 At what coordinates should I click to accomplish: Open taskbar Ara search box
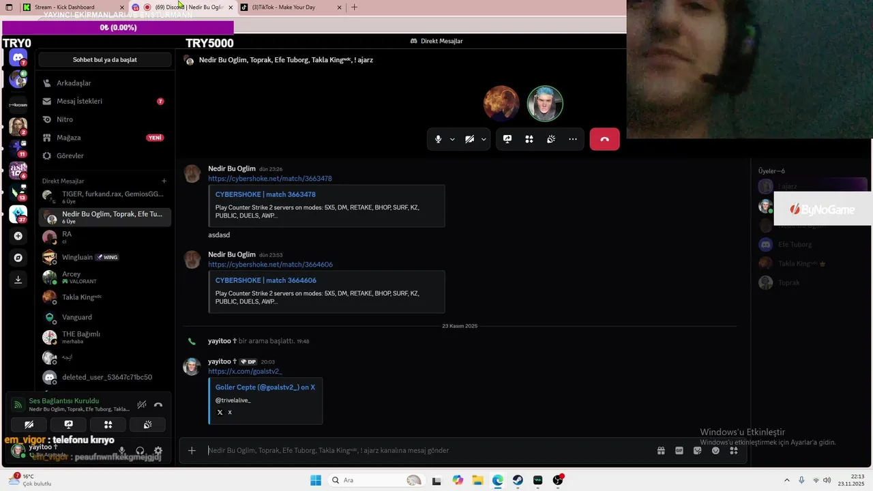[x=375, y=480]
